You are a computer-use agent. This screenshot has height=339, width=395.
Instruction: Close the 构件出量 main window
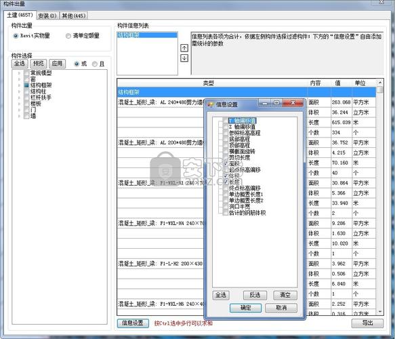pyautogui.click(x=382, y=2)
